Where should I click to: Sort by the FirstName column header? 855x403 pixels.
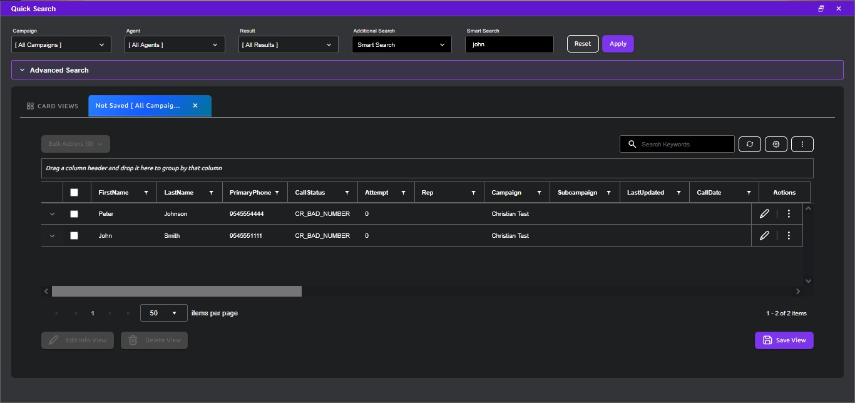coord(113,193)
